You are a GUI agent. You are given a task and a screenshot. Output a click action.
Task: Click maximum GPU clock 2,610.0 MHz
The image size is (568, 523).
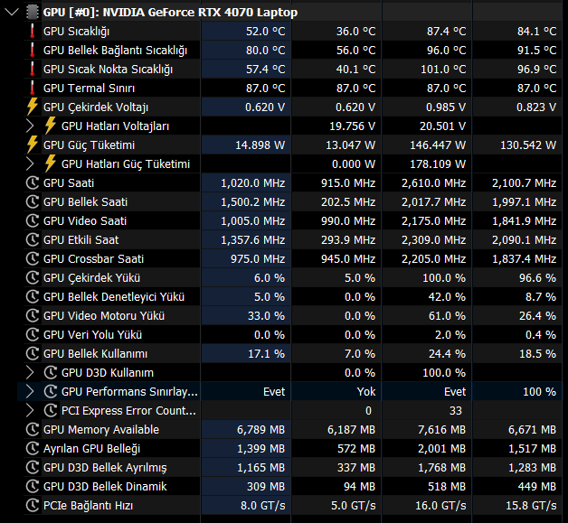(x=433, y=183)
